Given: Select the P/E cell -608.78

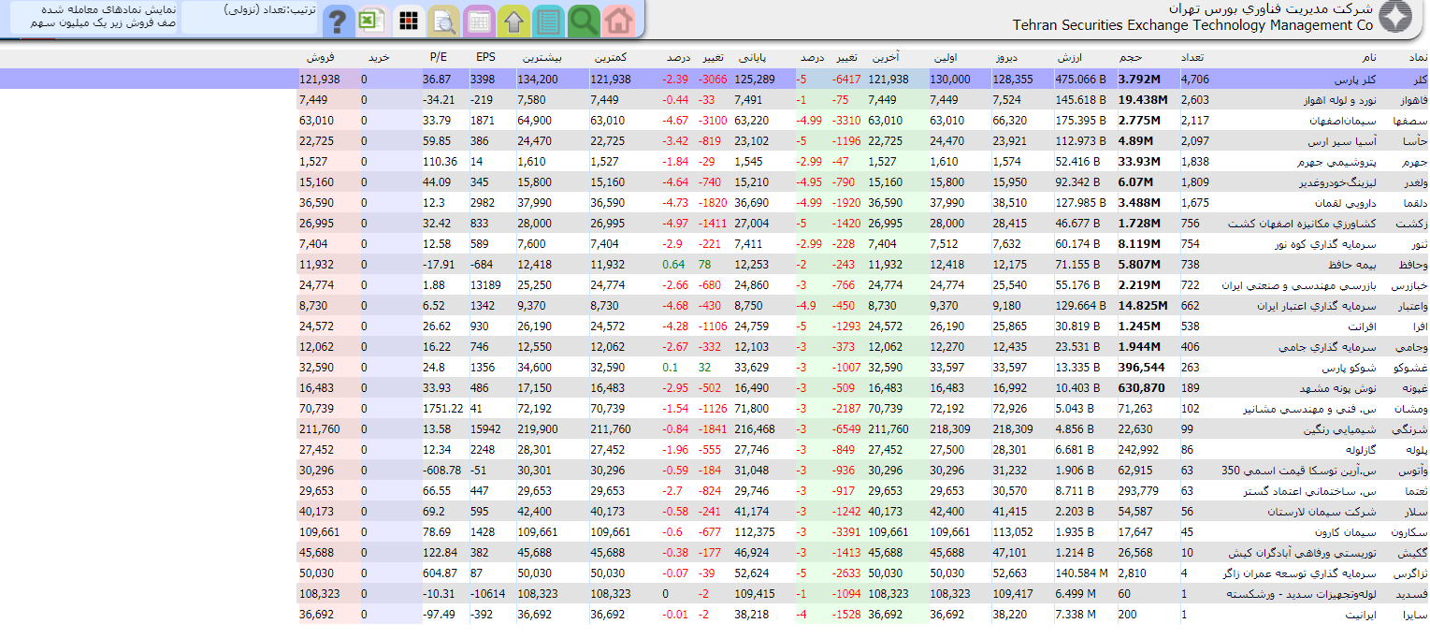Looking at the screenshot, I should coord(442,471).
